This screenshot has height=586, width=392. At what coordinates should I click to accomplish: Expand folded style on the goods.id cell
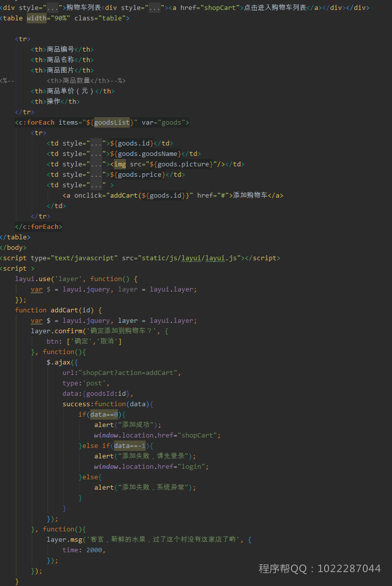click(96, 143)
